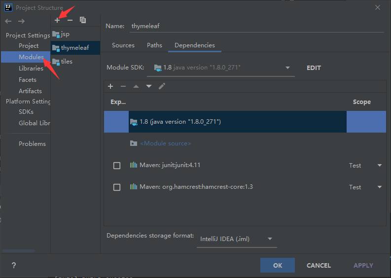391x278 pixels.
Task: Remove dependency with minus icon
Action: (123, 86)
